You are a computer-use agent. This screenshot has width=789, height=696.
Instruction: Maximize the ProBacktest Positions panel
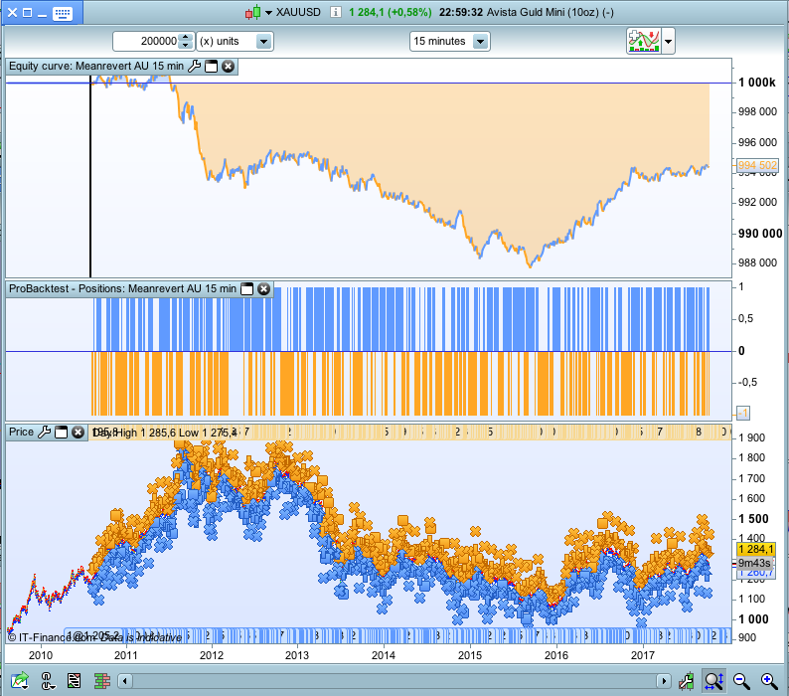coord(247,288)
